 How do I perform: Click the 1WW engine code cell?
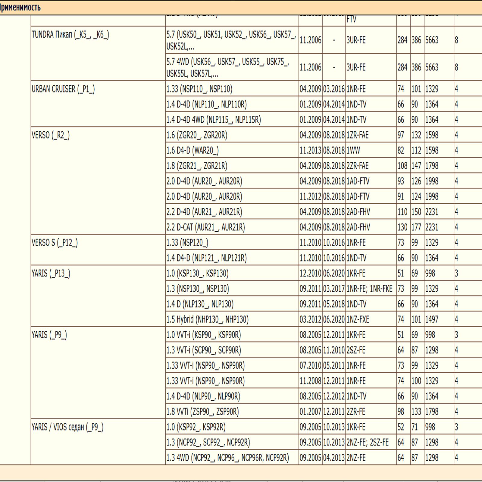coord(353,151)
